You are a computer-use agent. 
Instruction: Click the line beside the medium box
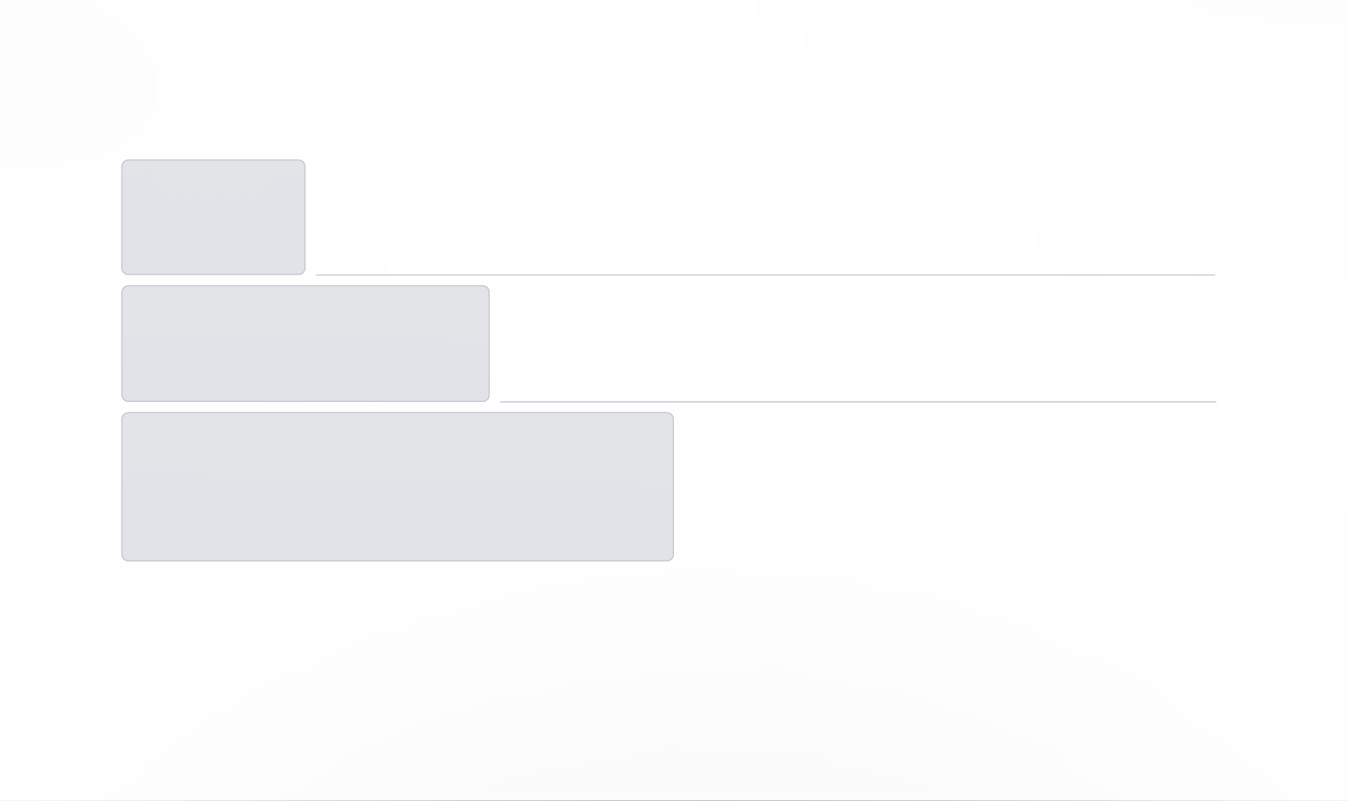(x=858, y=402)
